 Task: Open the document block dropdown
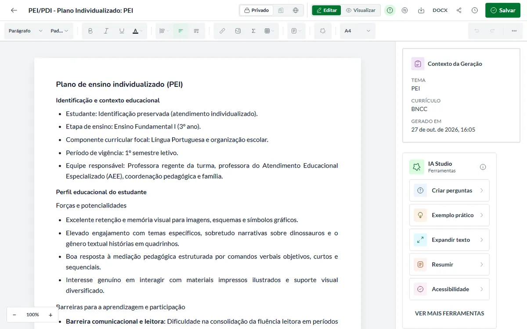point(296,31)
